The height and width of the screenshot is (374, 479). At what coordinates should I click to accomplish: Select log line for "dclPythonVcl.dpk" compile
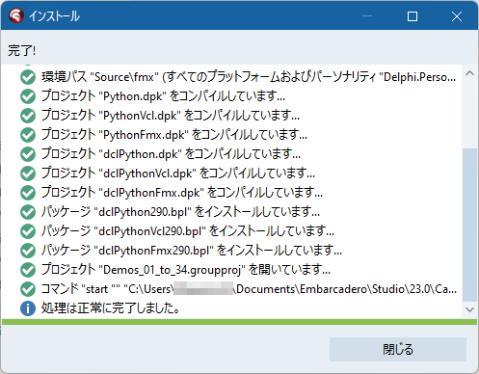click(178, 174)
